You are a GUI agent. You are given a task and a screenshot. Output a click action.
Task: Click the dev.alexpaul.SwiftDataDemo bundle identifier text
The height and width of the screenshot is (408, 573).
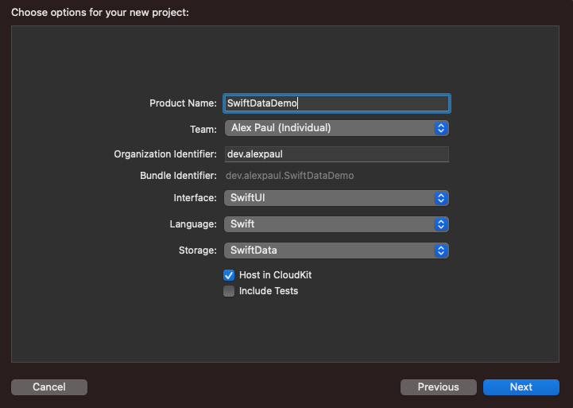pyautogui.click(x=290, y=176)
